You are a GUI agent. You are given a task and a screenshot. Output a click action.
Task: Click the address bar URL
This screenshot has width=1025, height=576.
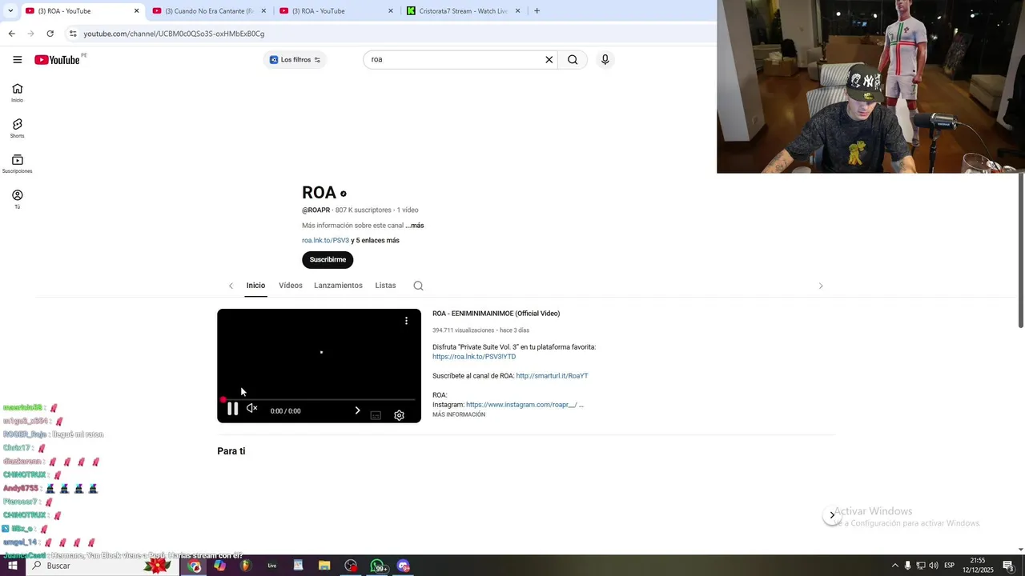tap(174, 34)
